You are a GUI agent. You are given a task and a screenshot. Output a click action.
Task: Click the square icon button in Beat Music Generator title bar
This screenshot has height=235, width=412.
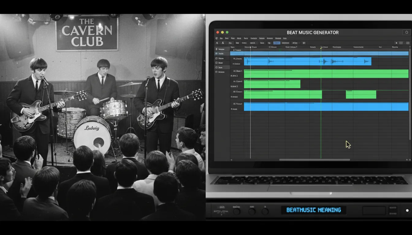click(x=406, y=32)
